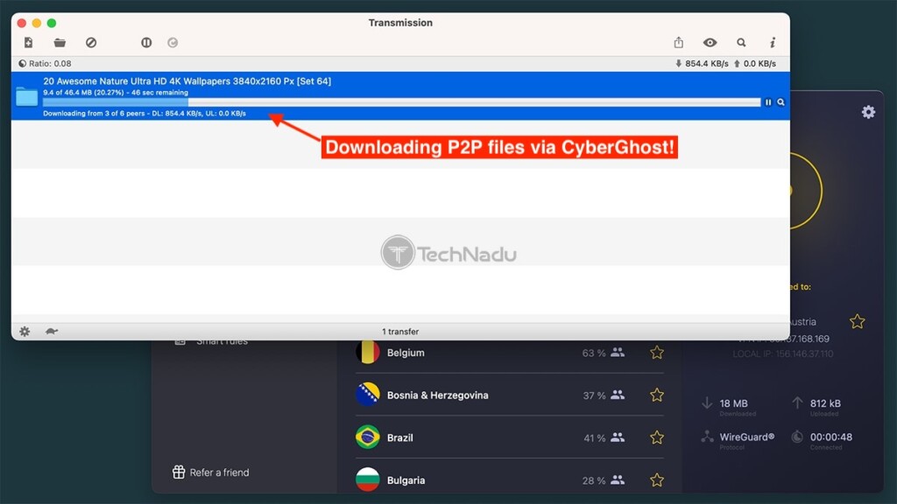Reveal the Nature Wallpapers torrent in Finder
Viewport: 897px width, 504px height.
point(780,102)
